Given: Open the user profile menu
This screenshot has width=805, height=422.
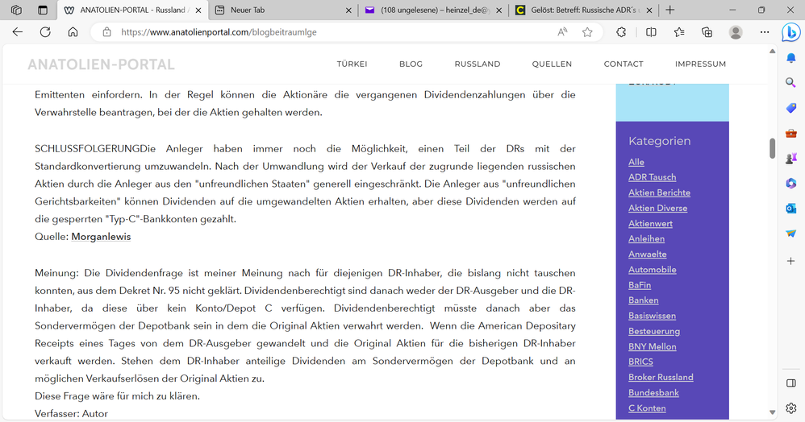Looking at the screenshot, I should (x=736, y=31).
